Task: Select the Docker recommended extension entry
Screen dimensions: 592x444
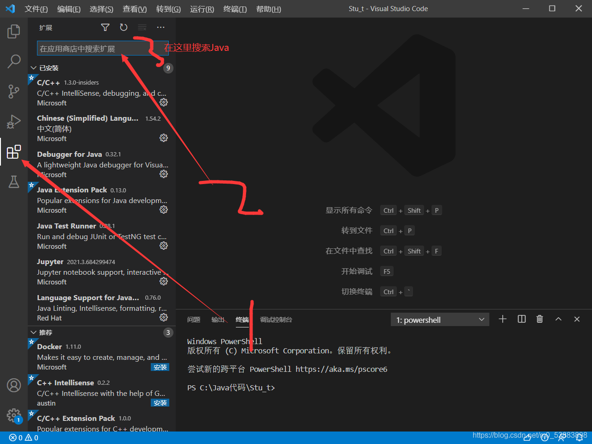Action: click(x=102, y=357)
